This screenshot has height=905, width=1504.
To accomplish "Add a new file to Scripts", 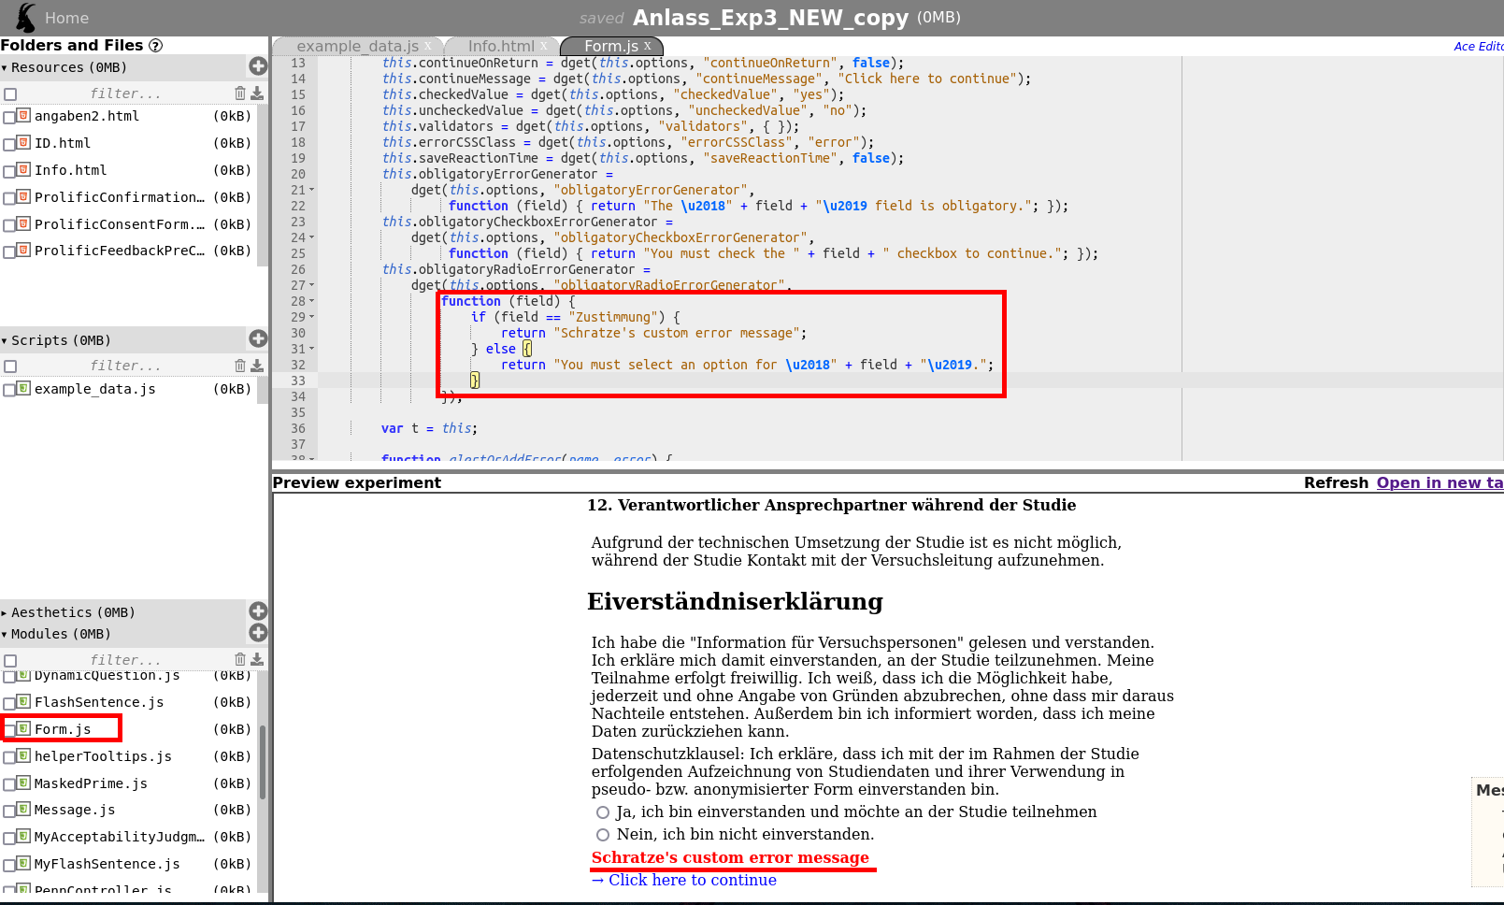I will tap(259, 338).
